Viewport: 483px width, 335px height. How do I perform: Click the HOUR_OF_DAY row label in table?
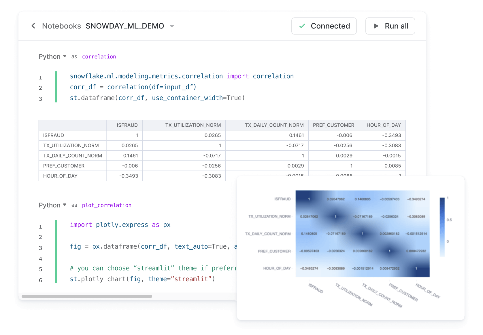(x=73, y=176)
